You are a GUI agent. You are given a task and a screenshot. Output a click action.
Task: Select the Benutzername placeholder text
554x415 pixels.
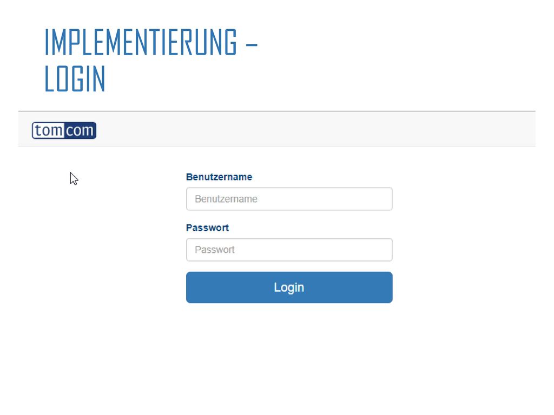click(226, 199)
